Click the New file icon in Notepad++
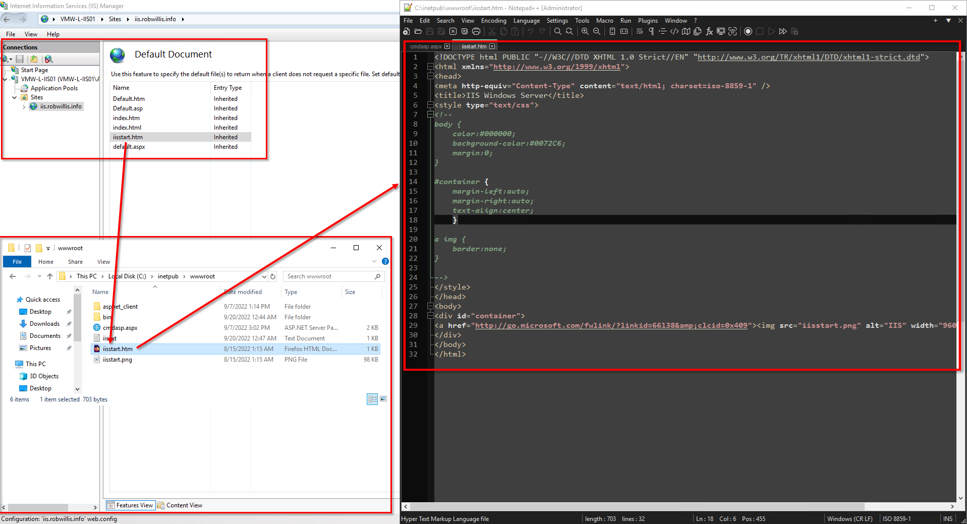This screenshot has height=524, width=967. coord(407,31)
